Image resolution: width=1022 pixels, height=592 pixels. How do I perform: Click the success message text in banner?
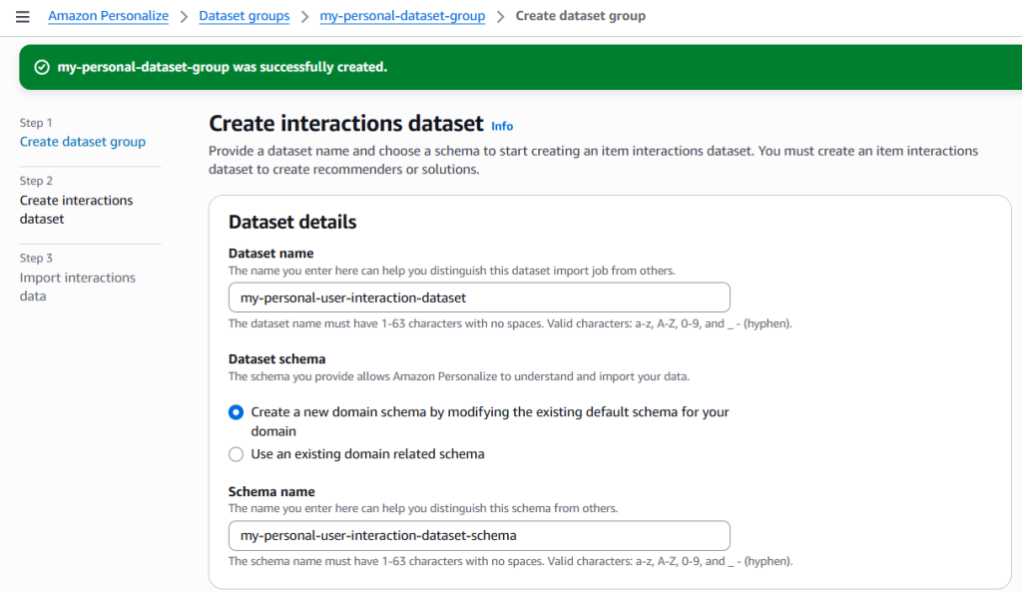coord(223,67)
